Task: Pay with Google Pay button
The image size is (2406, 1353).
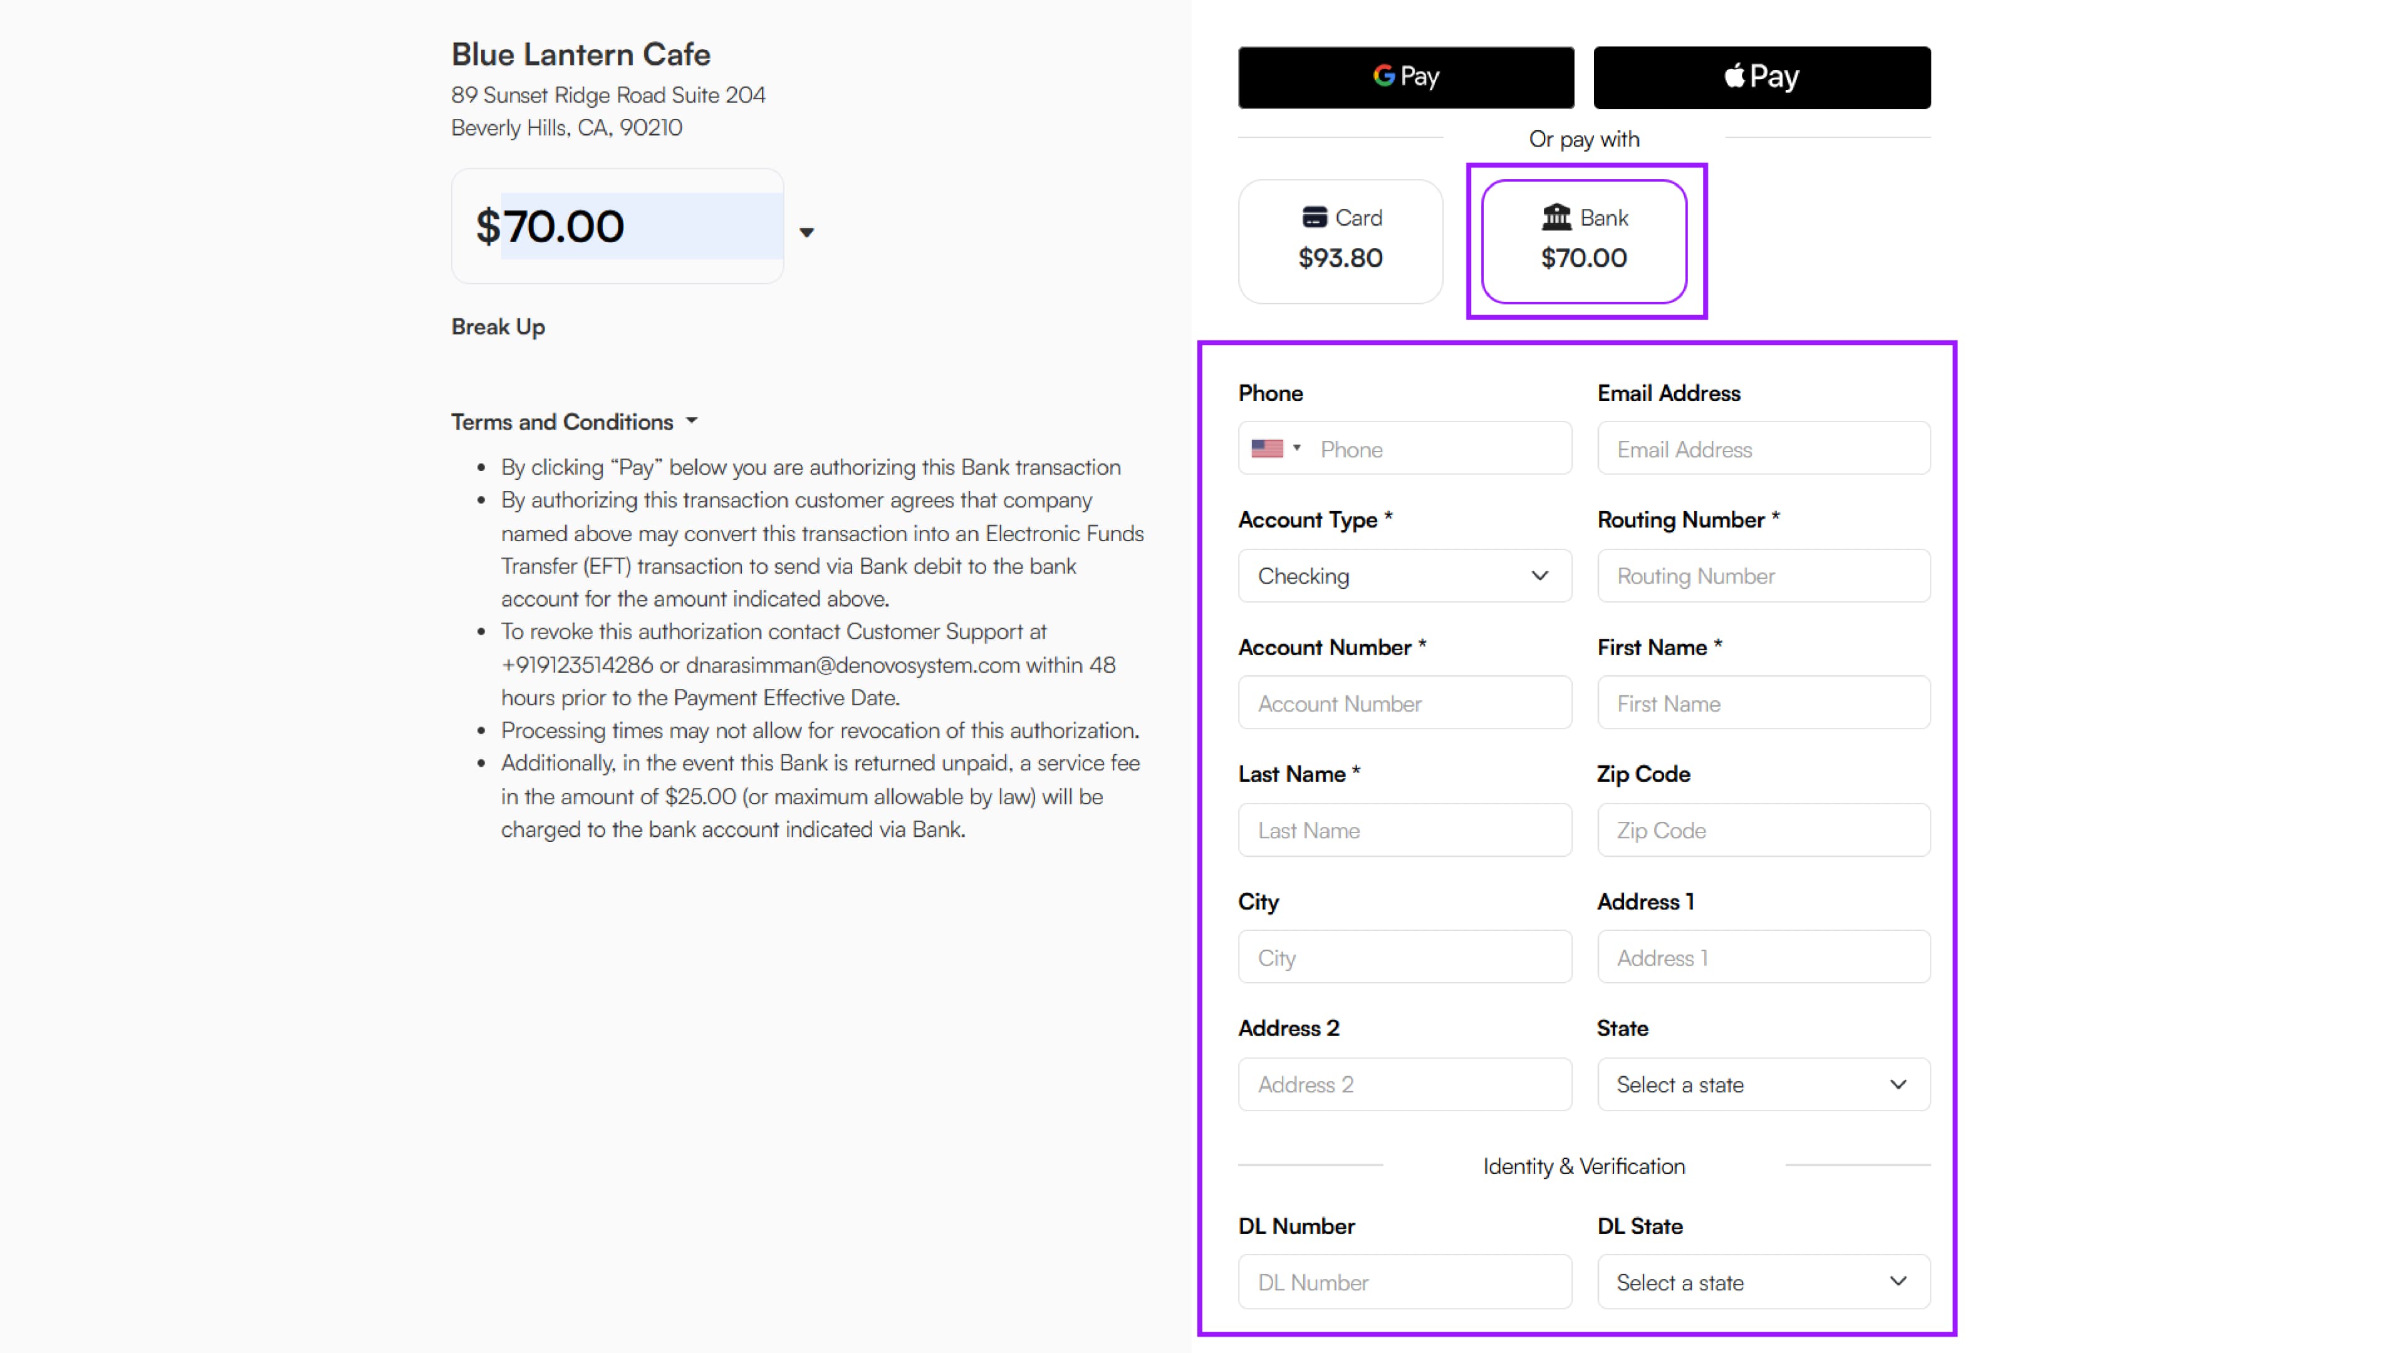Action: coord(1405,76)
